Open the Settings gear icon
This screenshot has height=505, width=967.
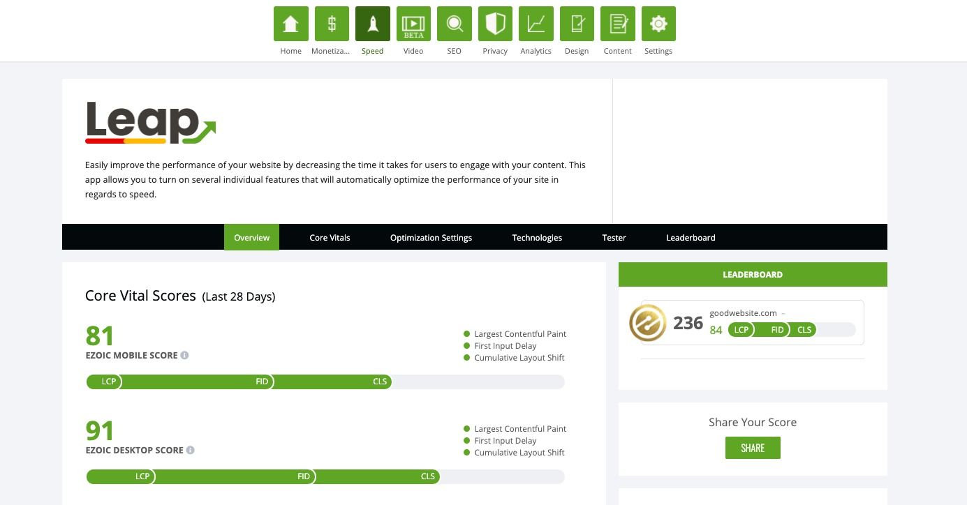point(658,24)
